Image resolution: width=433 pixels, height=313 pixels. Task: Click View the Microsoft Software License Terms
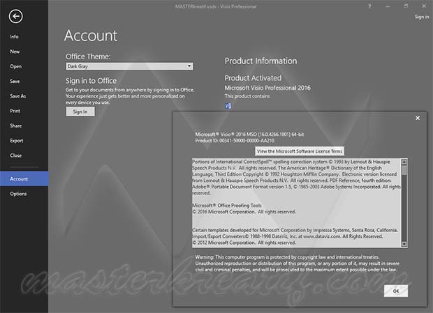tap(300, 151)
